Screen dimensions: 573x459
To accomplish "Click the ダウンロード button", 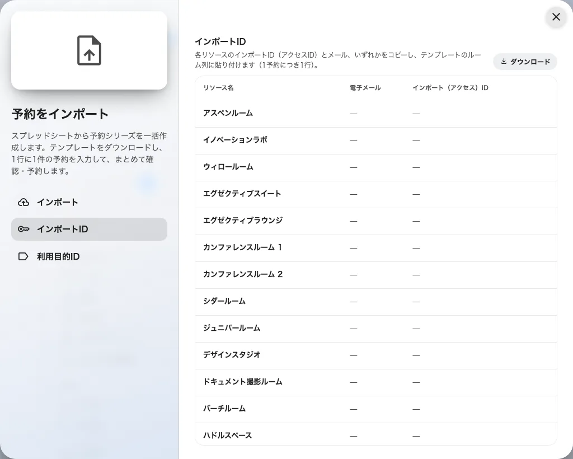I will [x=525, y=62].
